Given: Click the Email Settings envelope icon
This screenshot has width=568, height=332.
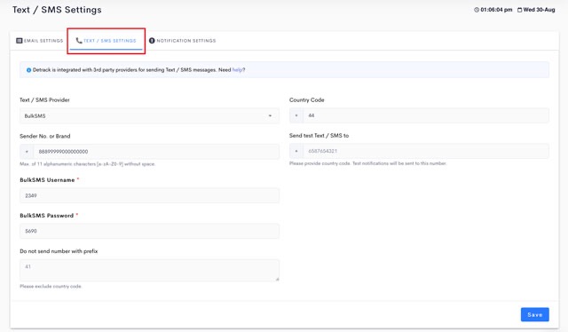Looking at the screenshot, I should pyautogui.click(x=20, y=41).
